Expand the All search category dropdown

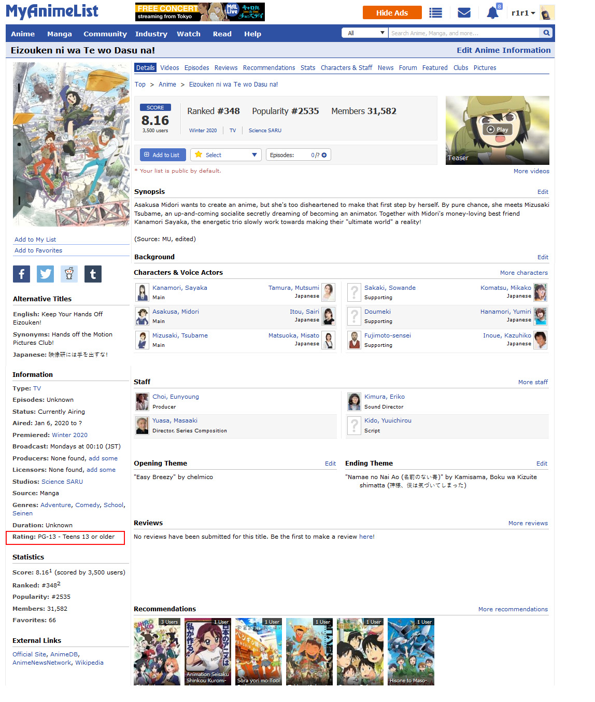[x=365, y=33]
